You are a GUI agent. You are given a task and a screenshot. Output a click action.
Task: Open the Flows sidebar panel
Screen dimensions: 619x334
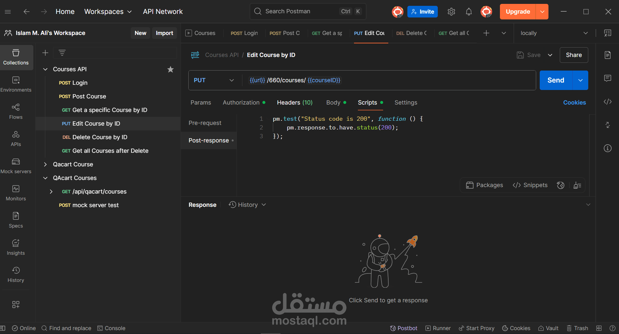point(16,112)
